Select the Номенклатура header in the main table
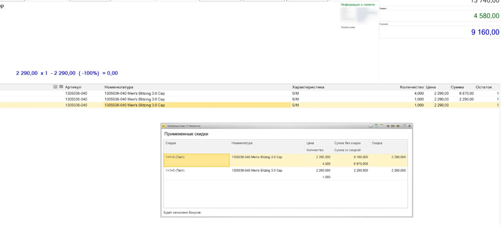 coord(119,87)
